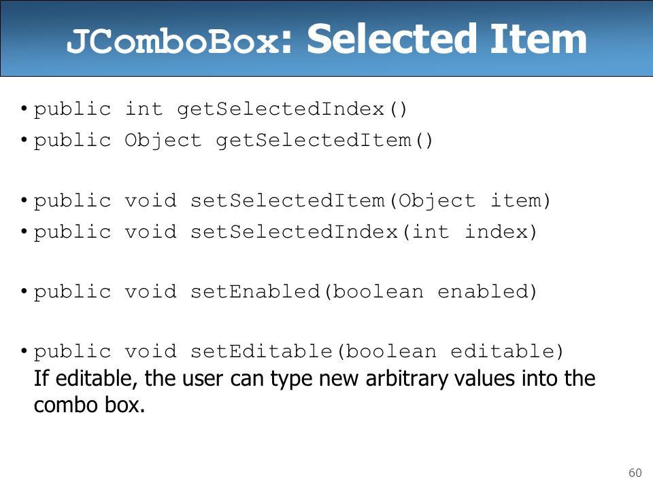This screenshot has height=489, width=653.
Task: Click the bullet before setEnabled
Action: [x=24, y=291]
